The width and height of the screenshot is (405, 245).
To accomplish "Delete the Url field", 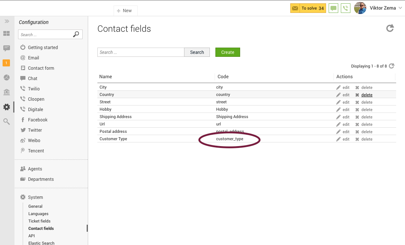I will (364, 124).
